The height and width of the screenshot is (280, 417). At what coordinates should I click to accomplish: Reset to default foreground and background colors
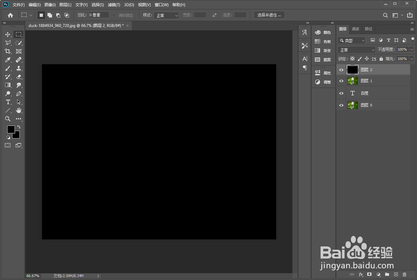pyautogui.click(x=8, y=137)
